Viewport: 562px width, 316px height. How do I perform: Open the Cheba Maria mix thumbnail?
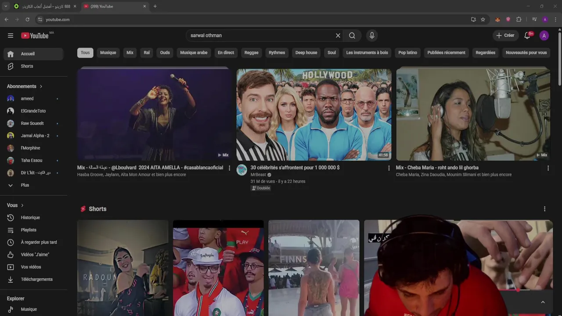point(473,115)
